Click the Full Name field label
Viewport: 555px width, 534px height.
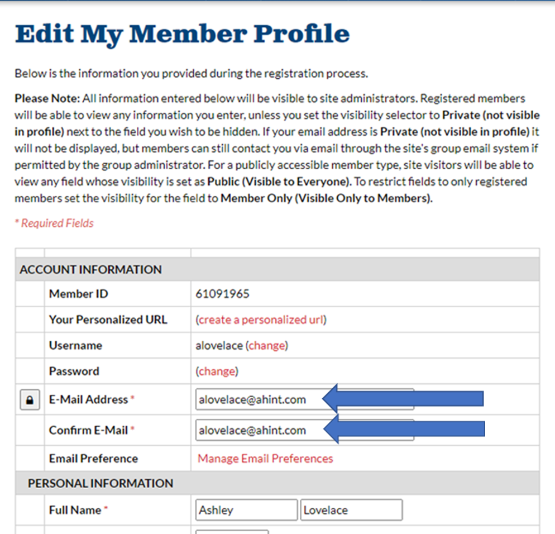point(75,510)
